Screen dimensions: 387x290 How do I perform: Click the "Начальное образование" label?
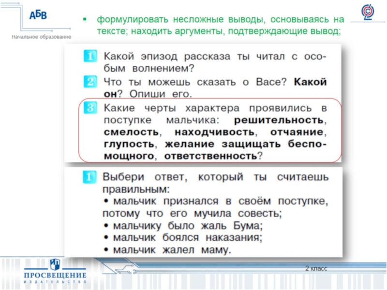[x=42, y=37]
